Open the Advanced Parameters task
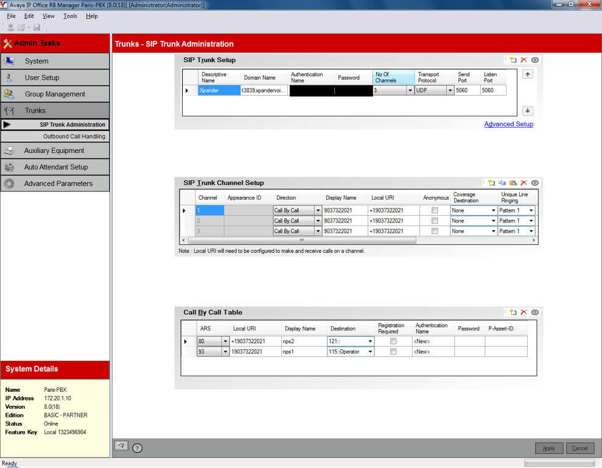This screenshot has width=602, height=468. pyautogui.click(x=55, y=183)
